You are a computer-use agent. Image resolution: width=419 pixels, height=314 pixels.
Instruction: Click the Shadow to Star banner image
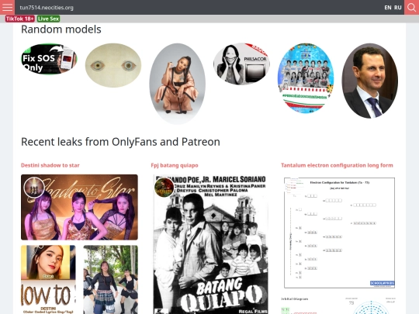(79, 207)
